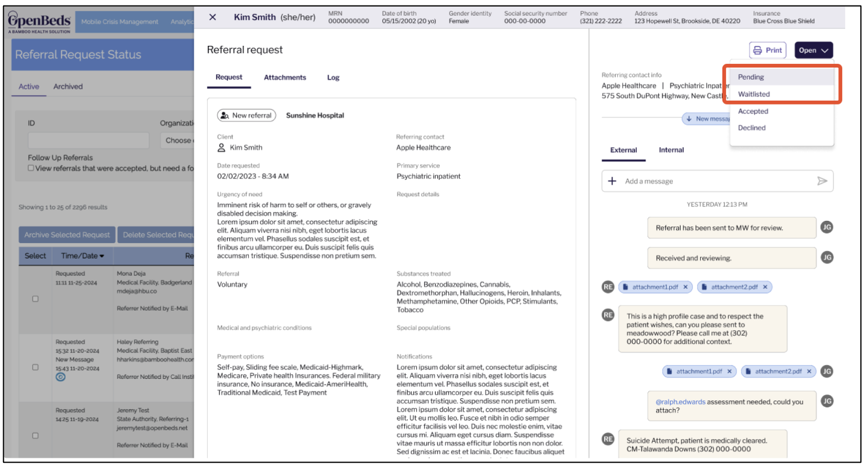The width and height of the screenshot is (865, 467).
Task: Close the referral panel with the X icon
Action: coord(213,17)
